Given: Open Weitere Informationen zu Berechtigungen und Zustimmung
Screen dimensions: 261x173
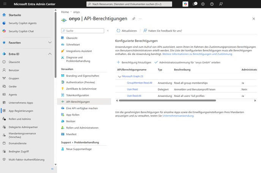Looking at the screenshot, I should coord(197,54).
